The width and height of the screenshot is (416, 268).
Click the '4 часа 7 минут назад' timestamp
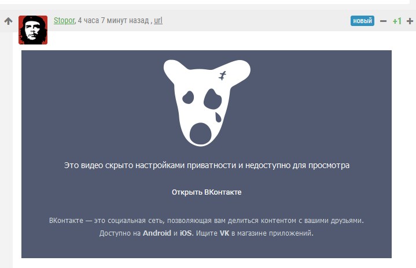[x=113, y=20]
